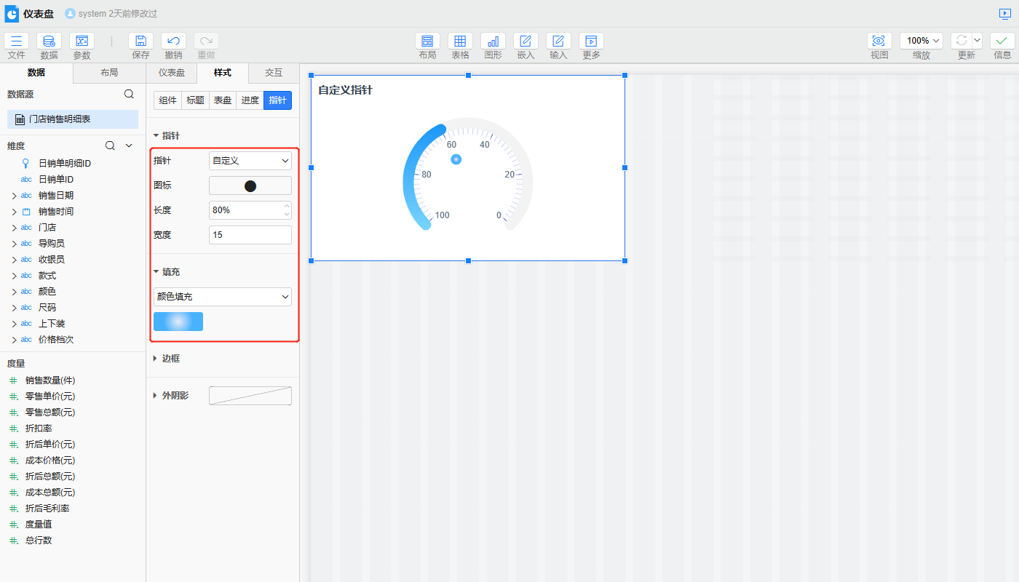Click the preview play icon at top right
This screenshot has height=582, width=1019.
tap(1005, 14)
